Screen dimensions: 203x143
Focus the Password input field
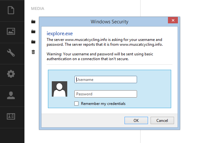click(106, 94)
